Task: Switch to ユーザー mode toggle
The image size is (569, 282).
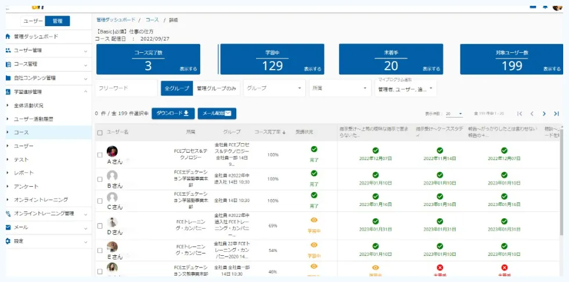Action: point(33,21)
